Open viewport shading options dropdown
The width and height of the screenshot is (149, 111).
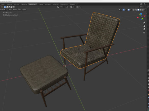(x=145, y=10)
